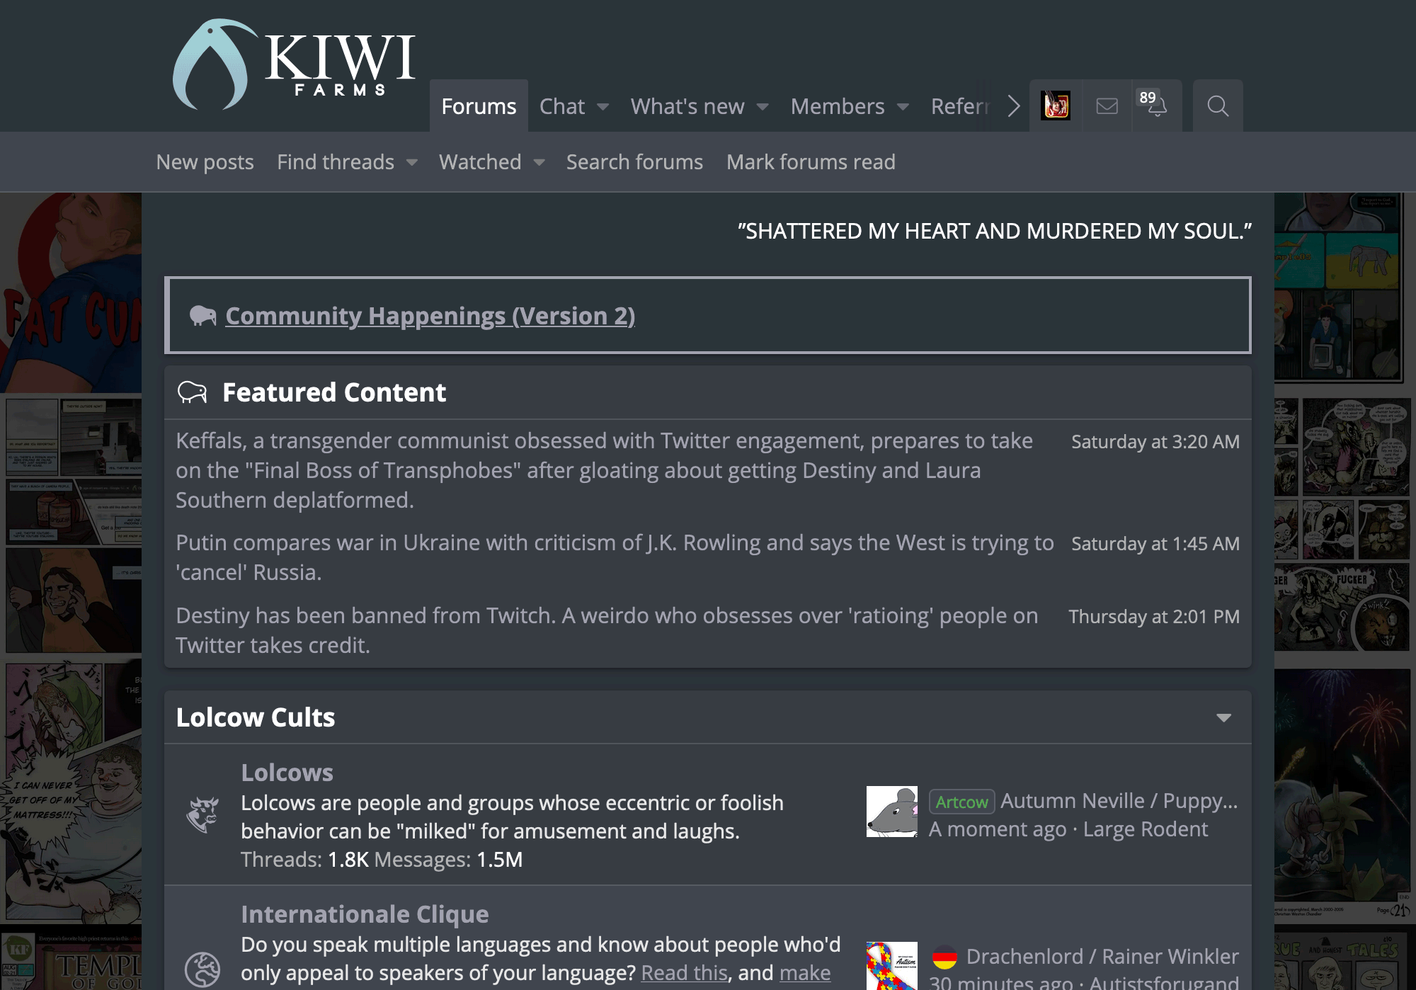The height and width of the screenshot is (990, 1416).
Task: Click the Read this link
Action: pyautogui.click(x=684, y=973)
